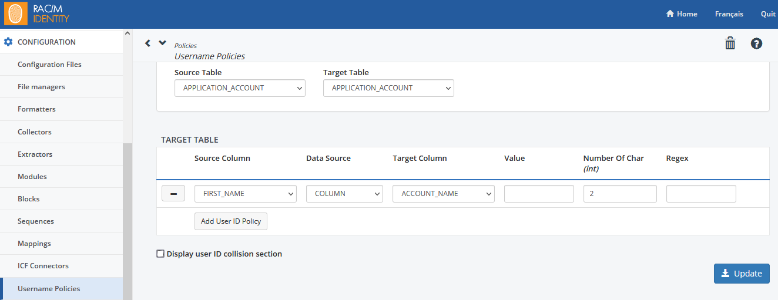This screenshot has width=778, height=300.
Task: Open Sequences in sidebar
Action: pyautogui.click(x=61, y=221)
